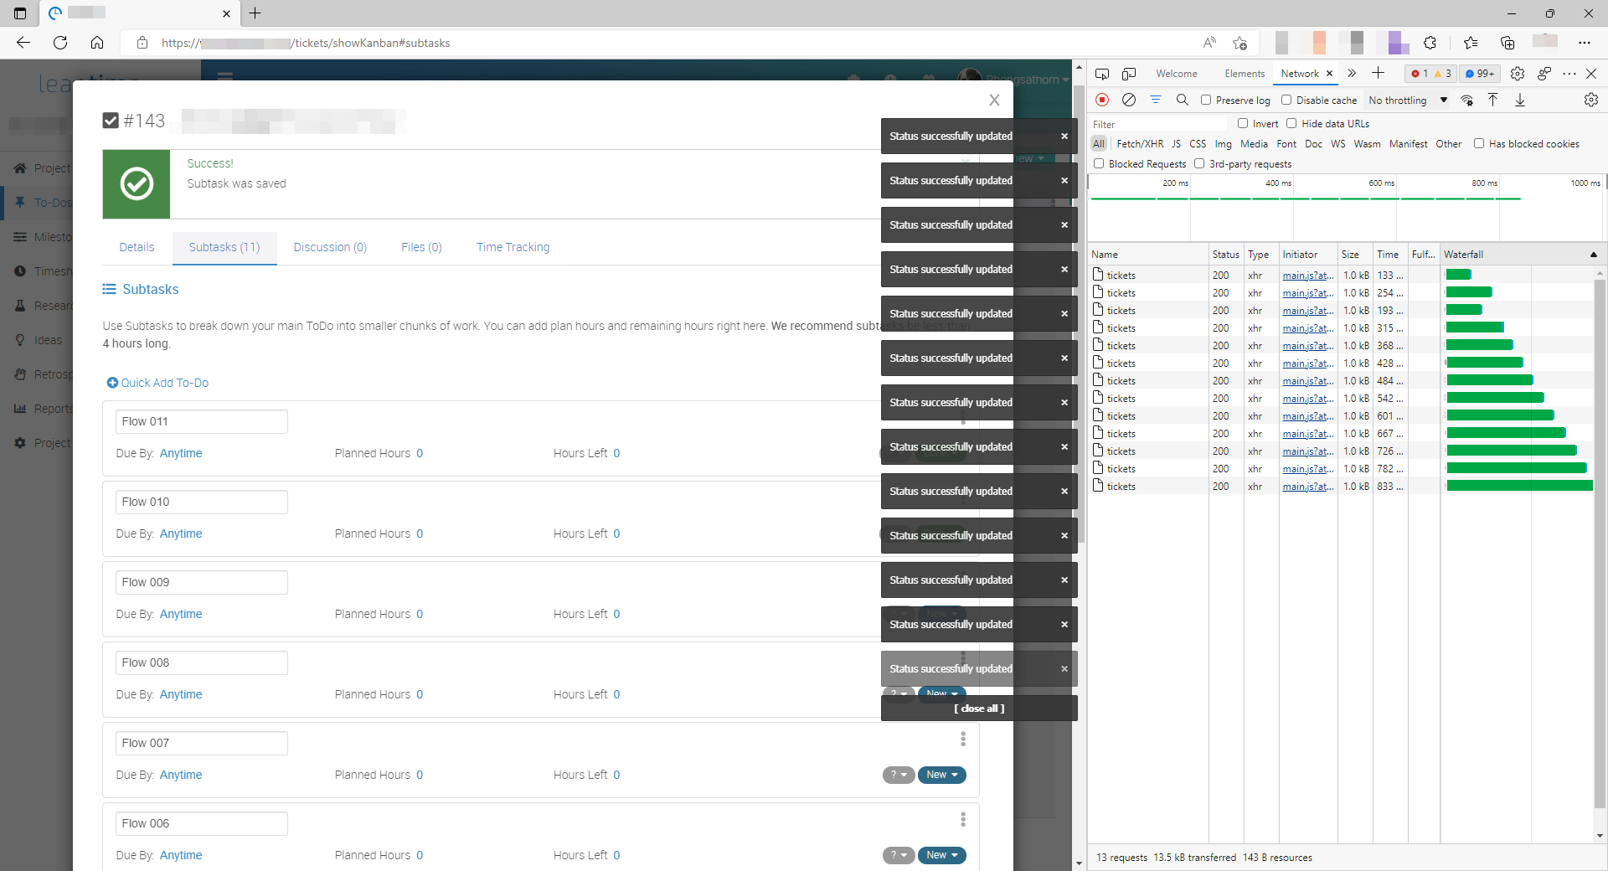This screenshot has width=1608, height=871.
Task: Select the Fetch/XHR request filter
Action: pyautogui.click(x=1139, y=143)
